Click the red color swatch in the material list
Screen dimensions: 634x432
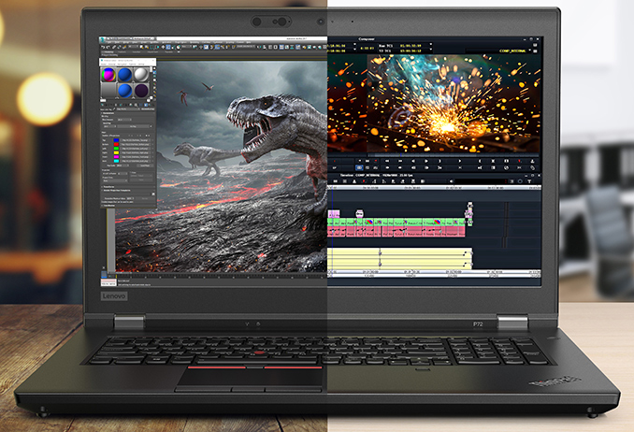[117, 144]
